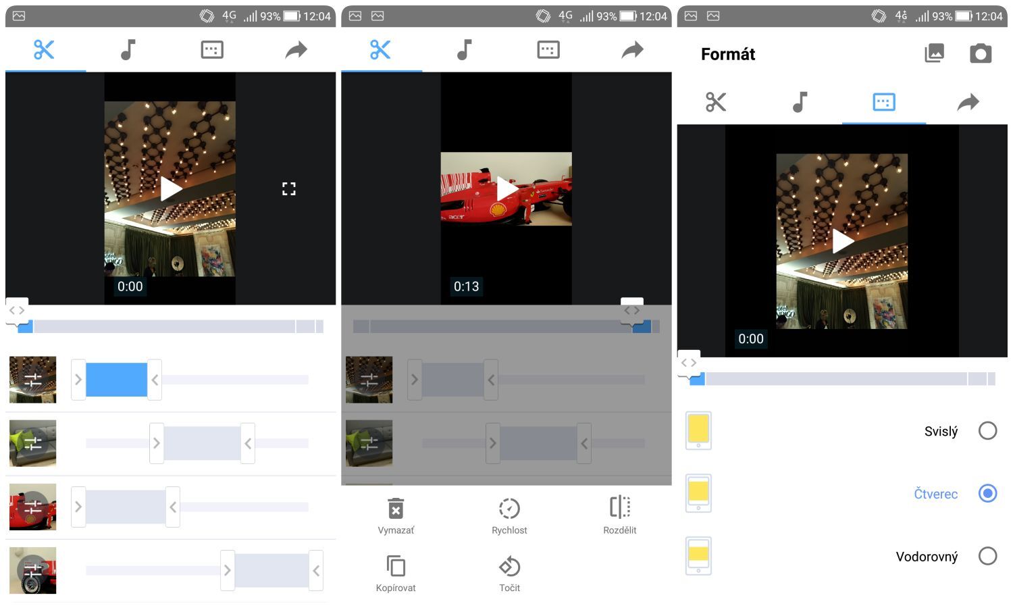Viewport: 1013px width, 608px height.
Task: Open the camera from the Formát header
Action: pos(980,54)
